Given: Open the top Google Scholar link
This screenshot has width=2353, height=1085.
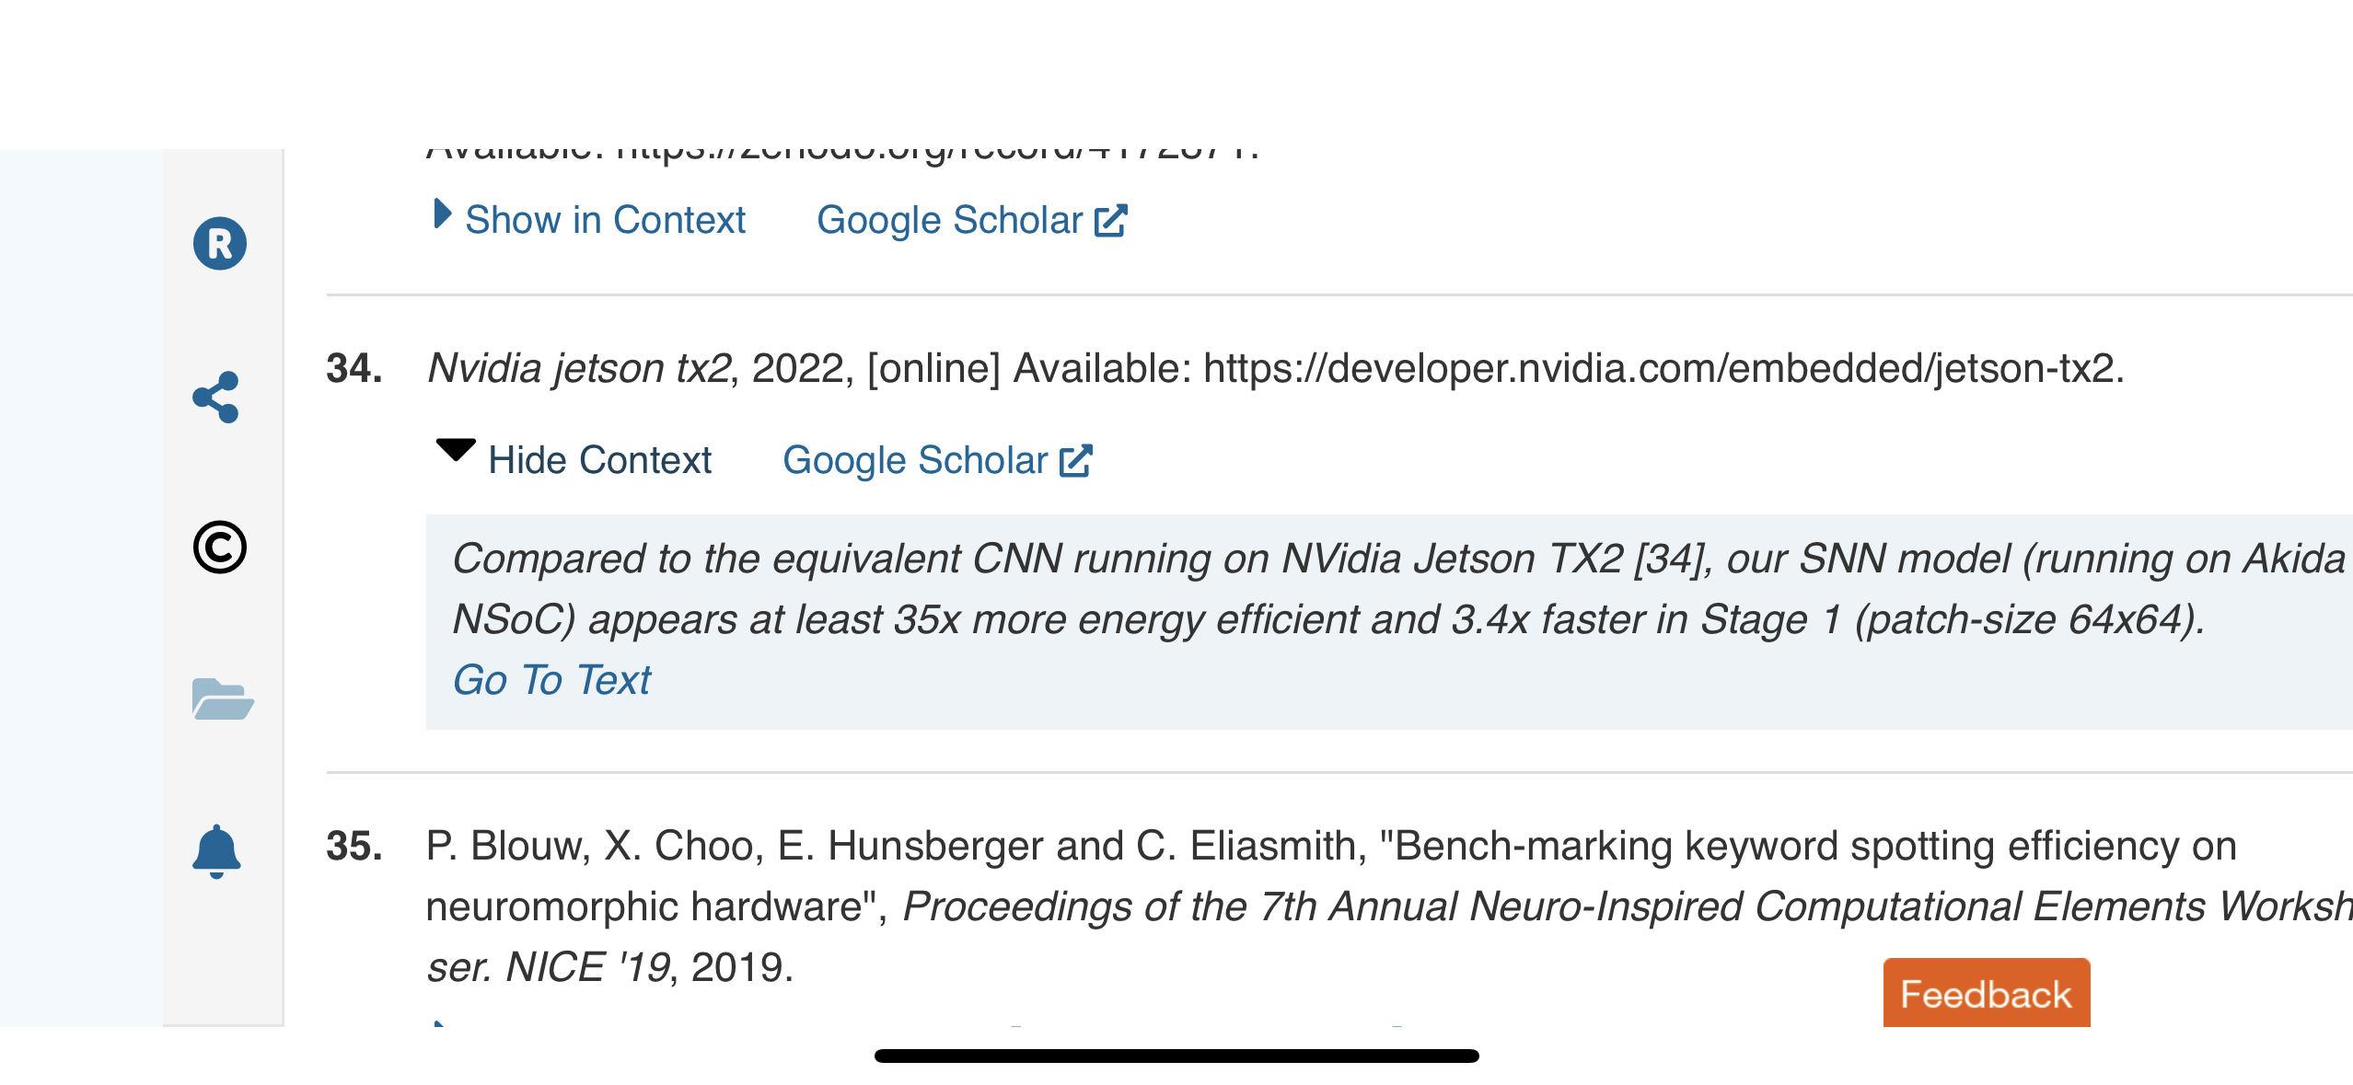Looking at the screenshot, I should (950, 220).
